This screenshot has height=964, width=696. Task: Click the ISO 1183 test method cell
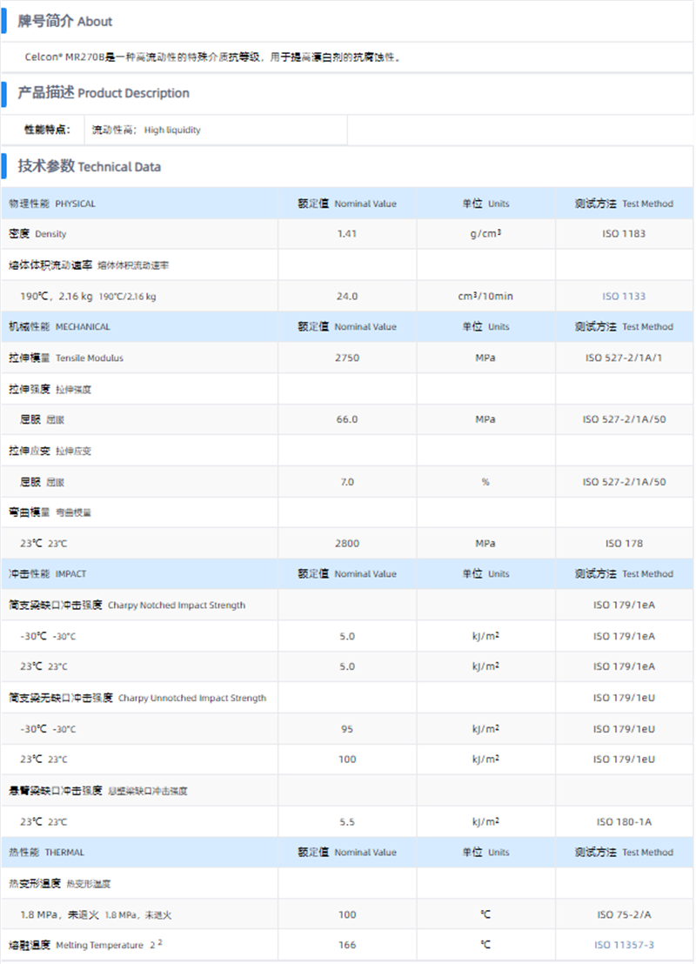tap(624, 234)
